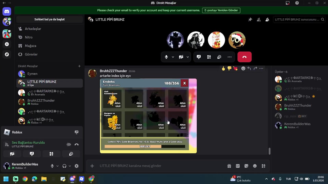Expand input device options in the user panel
Image resolution: width=328 pixels, height=184 pixels.
pyautogui.click(x=57, y=166)
